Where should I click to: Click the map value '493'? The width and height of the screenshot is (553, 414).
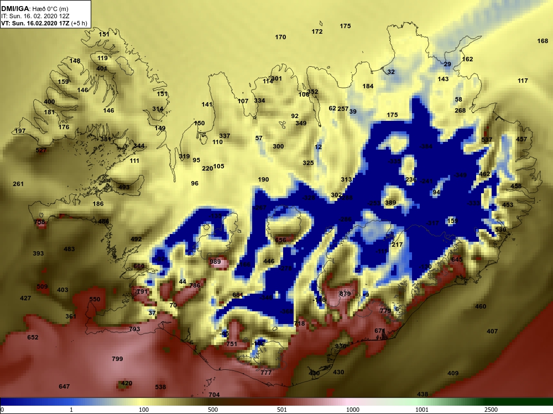(124, 187)
